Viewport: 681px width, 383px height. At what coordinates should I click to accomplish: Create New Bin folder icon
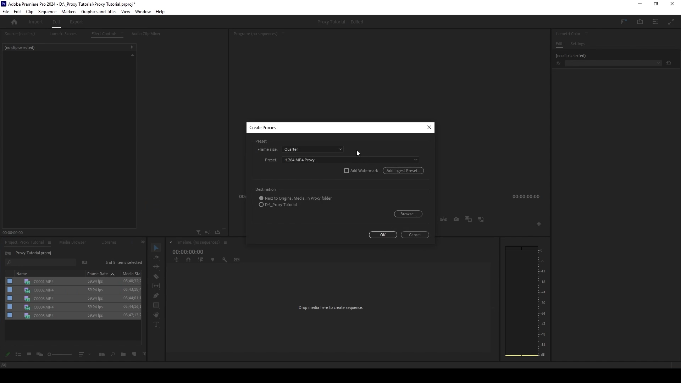click(x=123, y=354)
